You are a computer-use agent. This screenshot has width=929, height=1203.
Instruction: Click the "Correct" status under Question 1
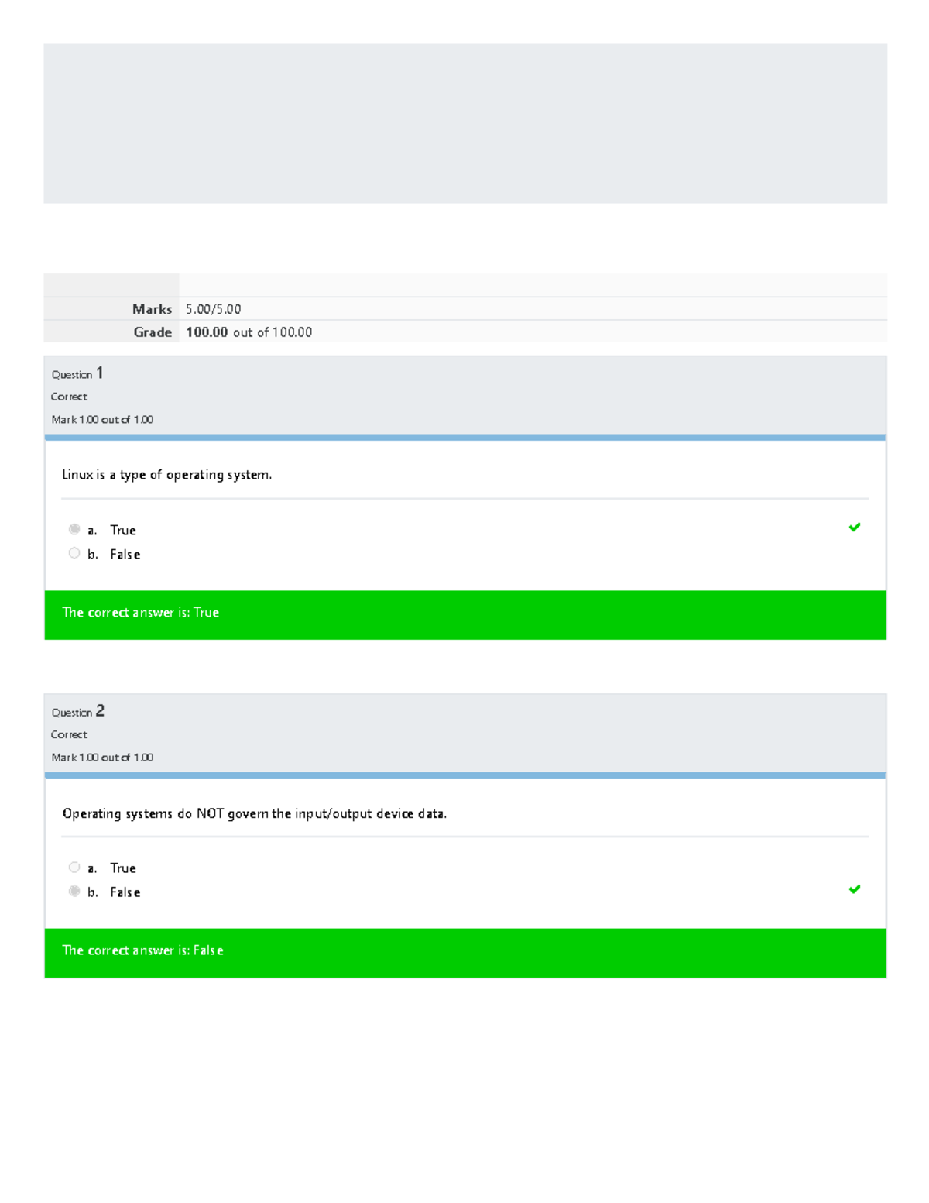(x=69, y=397)
